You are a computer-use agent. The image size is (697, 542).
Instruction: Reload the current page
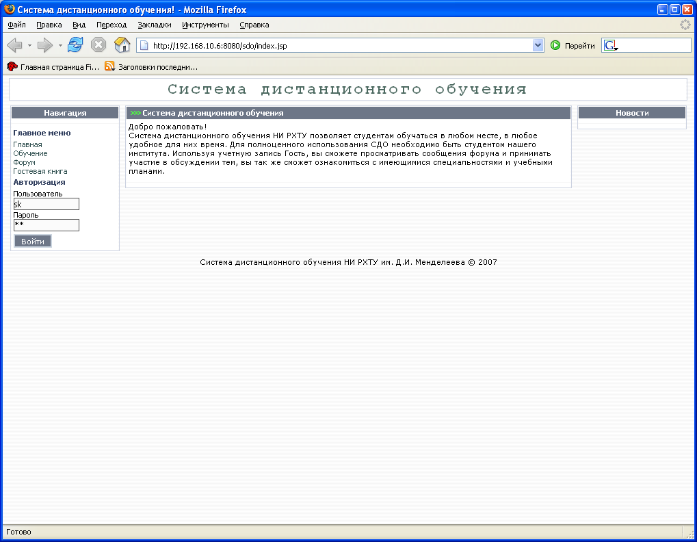(x=75, y=45)
